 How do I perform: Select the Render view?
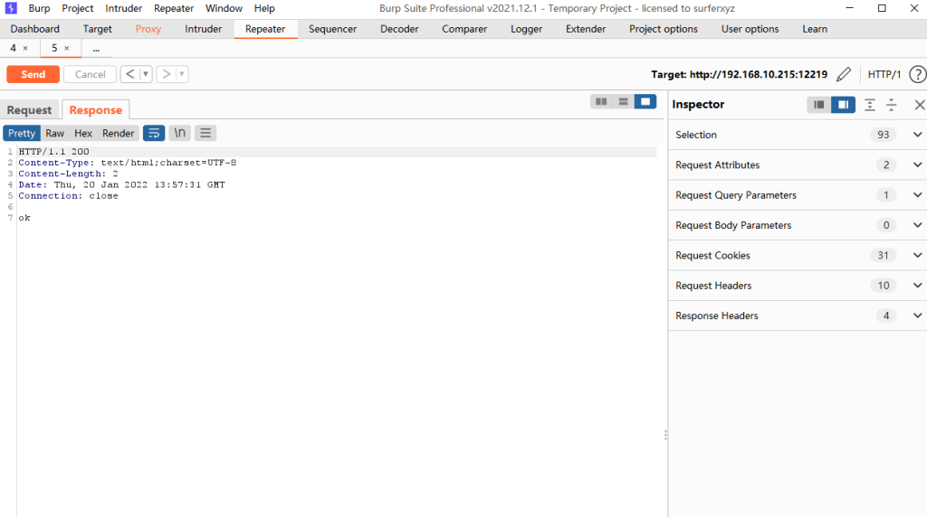pyautogui.click(x=119, y=134)
